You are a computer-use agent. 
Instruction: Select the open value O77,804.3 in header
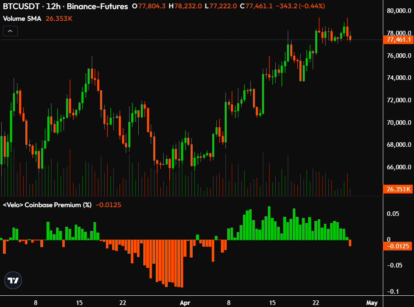coord(149,6)
